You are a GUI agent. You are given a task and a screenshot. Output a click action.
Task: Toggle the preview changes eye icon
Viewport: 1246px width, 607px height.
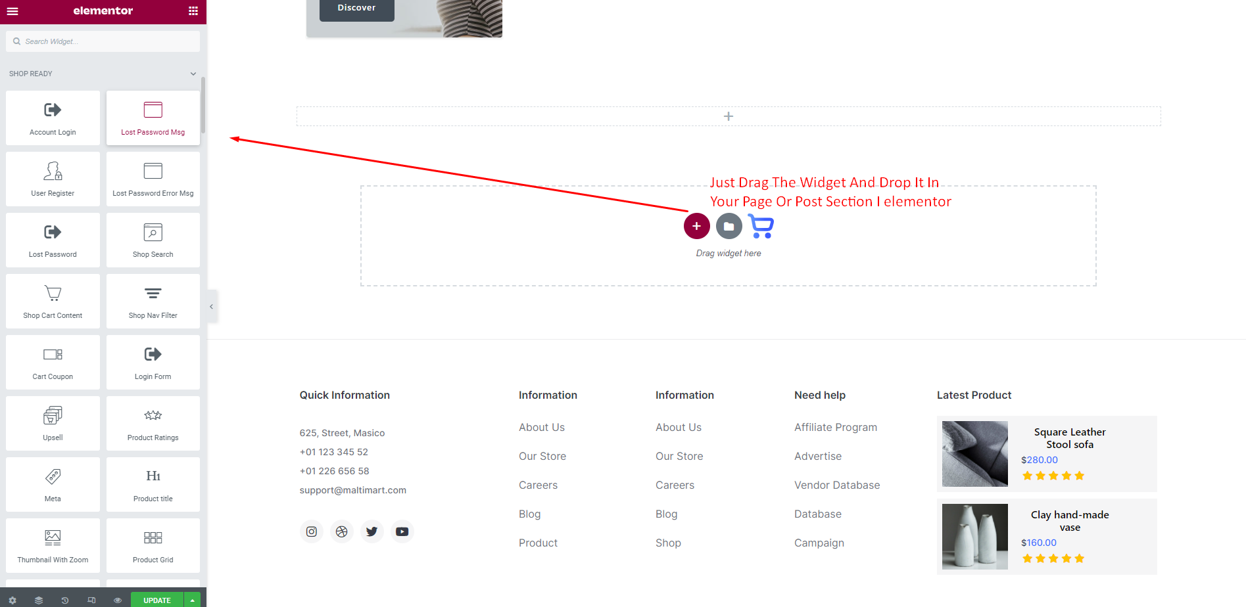[x=118, y=600]
